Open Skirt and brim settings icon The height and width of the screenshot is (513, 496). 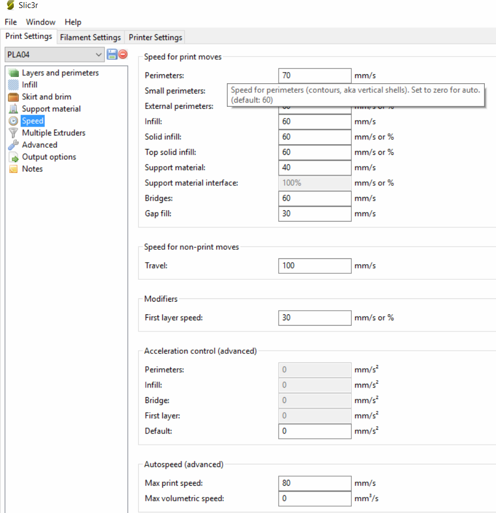13,97
